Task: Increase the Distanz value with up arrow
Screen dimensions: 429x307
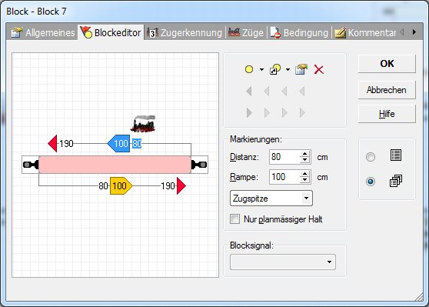Action: (x=304, y=154)
